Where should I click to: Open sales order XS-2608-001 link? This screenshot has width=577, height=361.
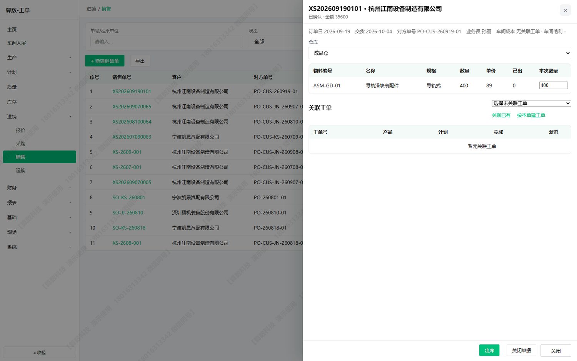coord(127,243)
